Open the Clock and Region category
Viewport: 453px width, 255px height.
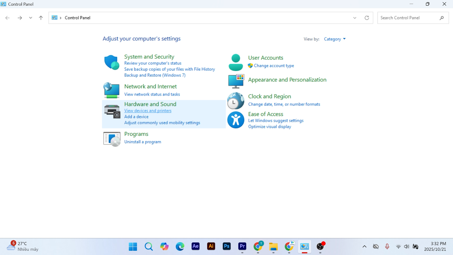270,97
